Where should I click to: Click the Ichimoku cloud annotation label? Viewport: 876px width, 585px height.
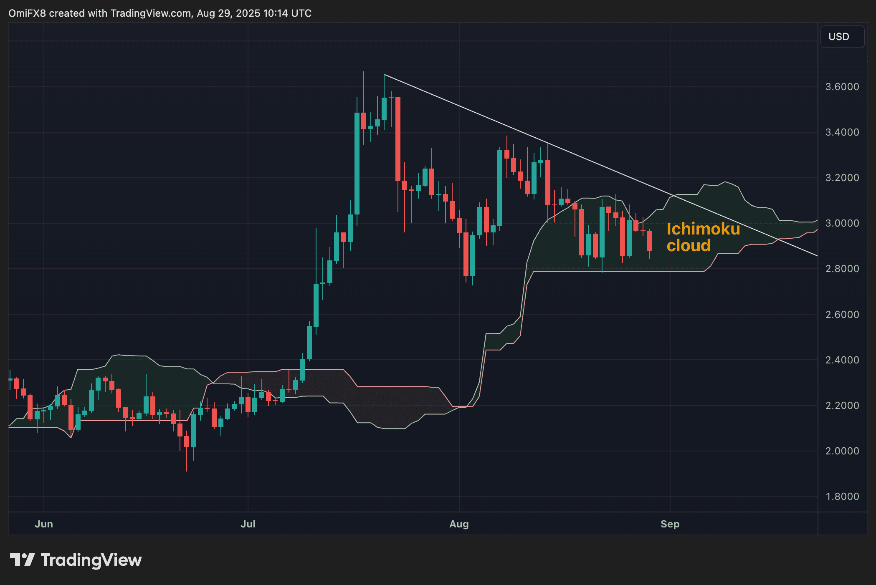pos(703,237)
